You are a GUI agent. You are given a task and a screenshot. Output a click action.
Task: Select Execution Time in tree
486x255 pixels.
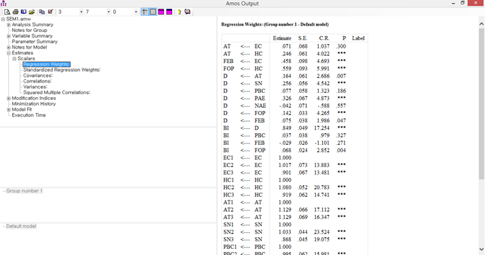29,115
